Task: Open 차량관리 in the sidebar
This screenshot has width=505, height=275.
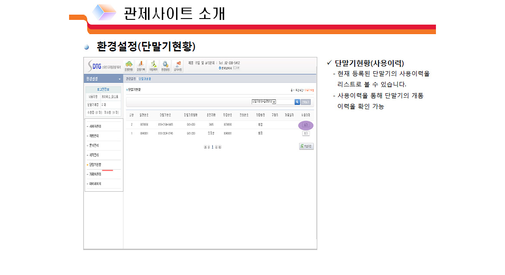Action: click(x=94, y=136)
